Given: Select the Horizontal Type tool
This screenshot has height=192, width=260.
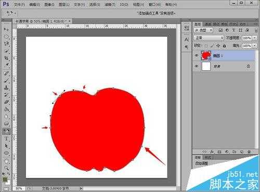Looking at the screenshot, I should coord(6,139).
